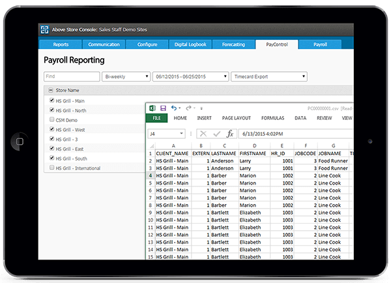The width and height of the screenshot is (391, 283).
Task: Click Food Runner in row 3
Action: point(333,168)
